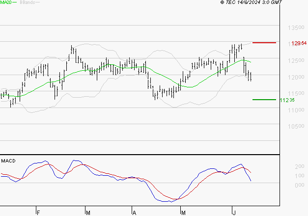Viewport: 308px width, 216px height.
Task: Click the green 112.35 support value
Action: (x=287, y=100)
